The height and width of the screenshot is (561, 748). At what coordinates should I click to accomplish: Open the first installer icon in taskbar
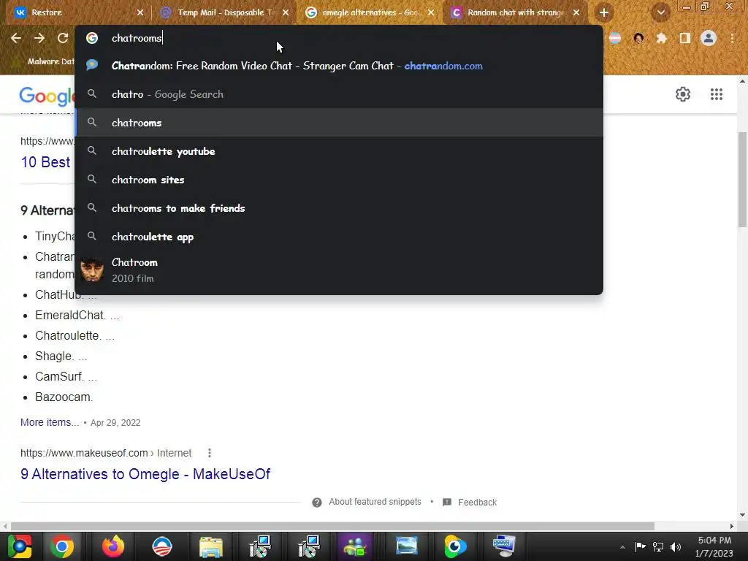click(259, 546)
